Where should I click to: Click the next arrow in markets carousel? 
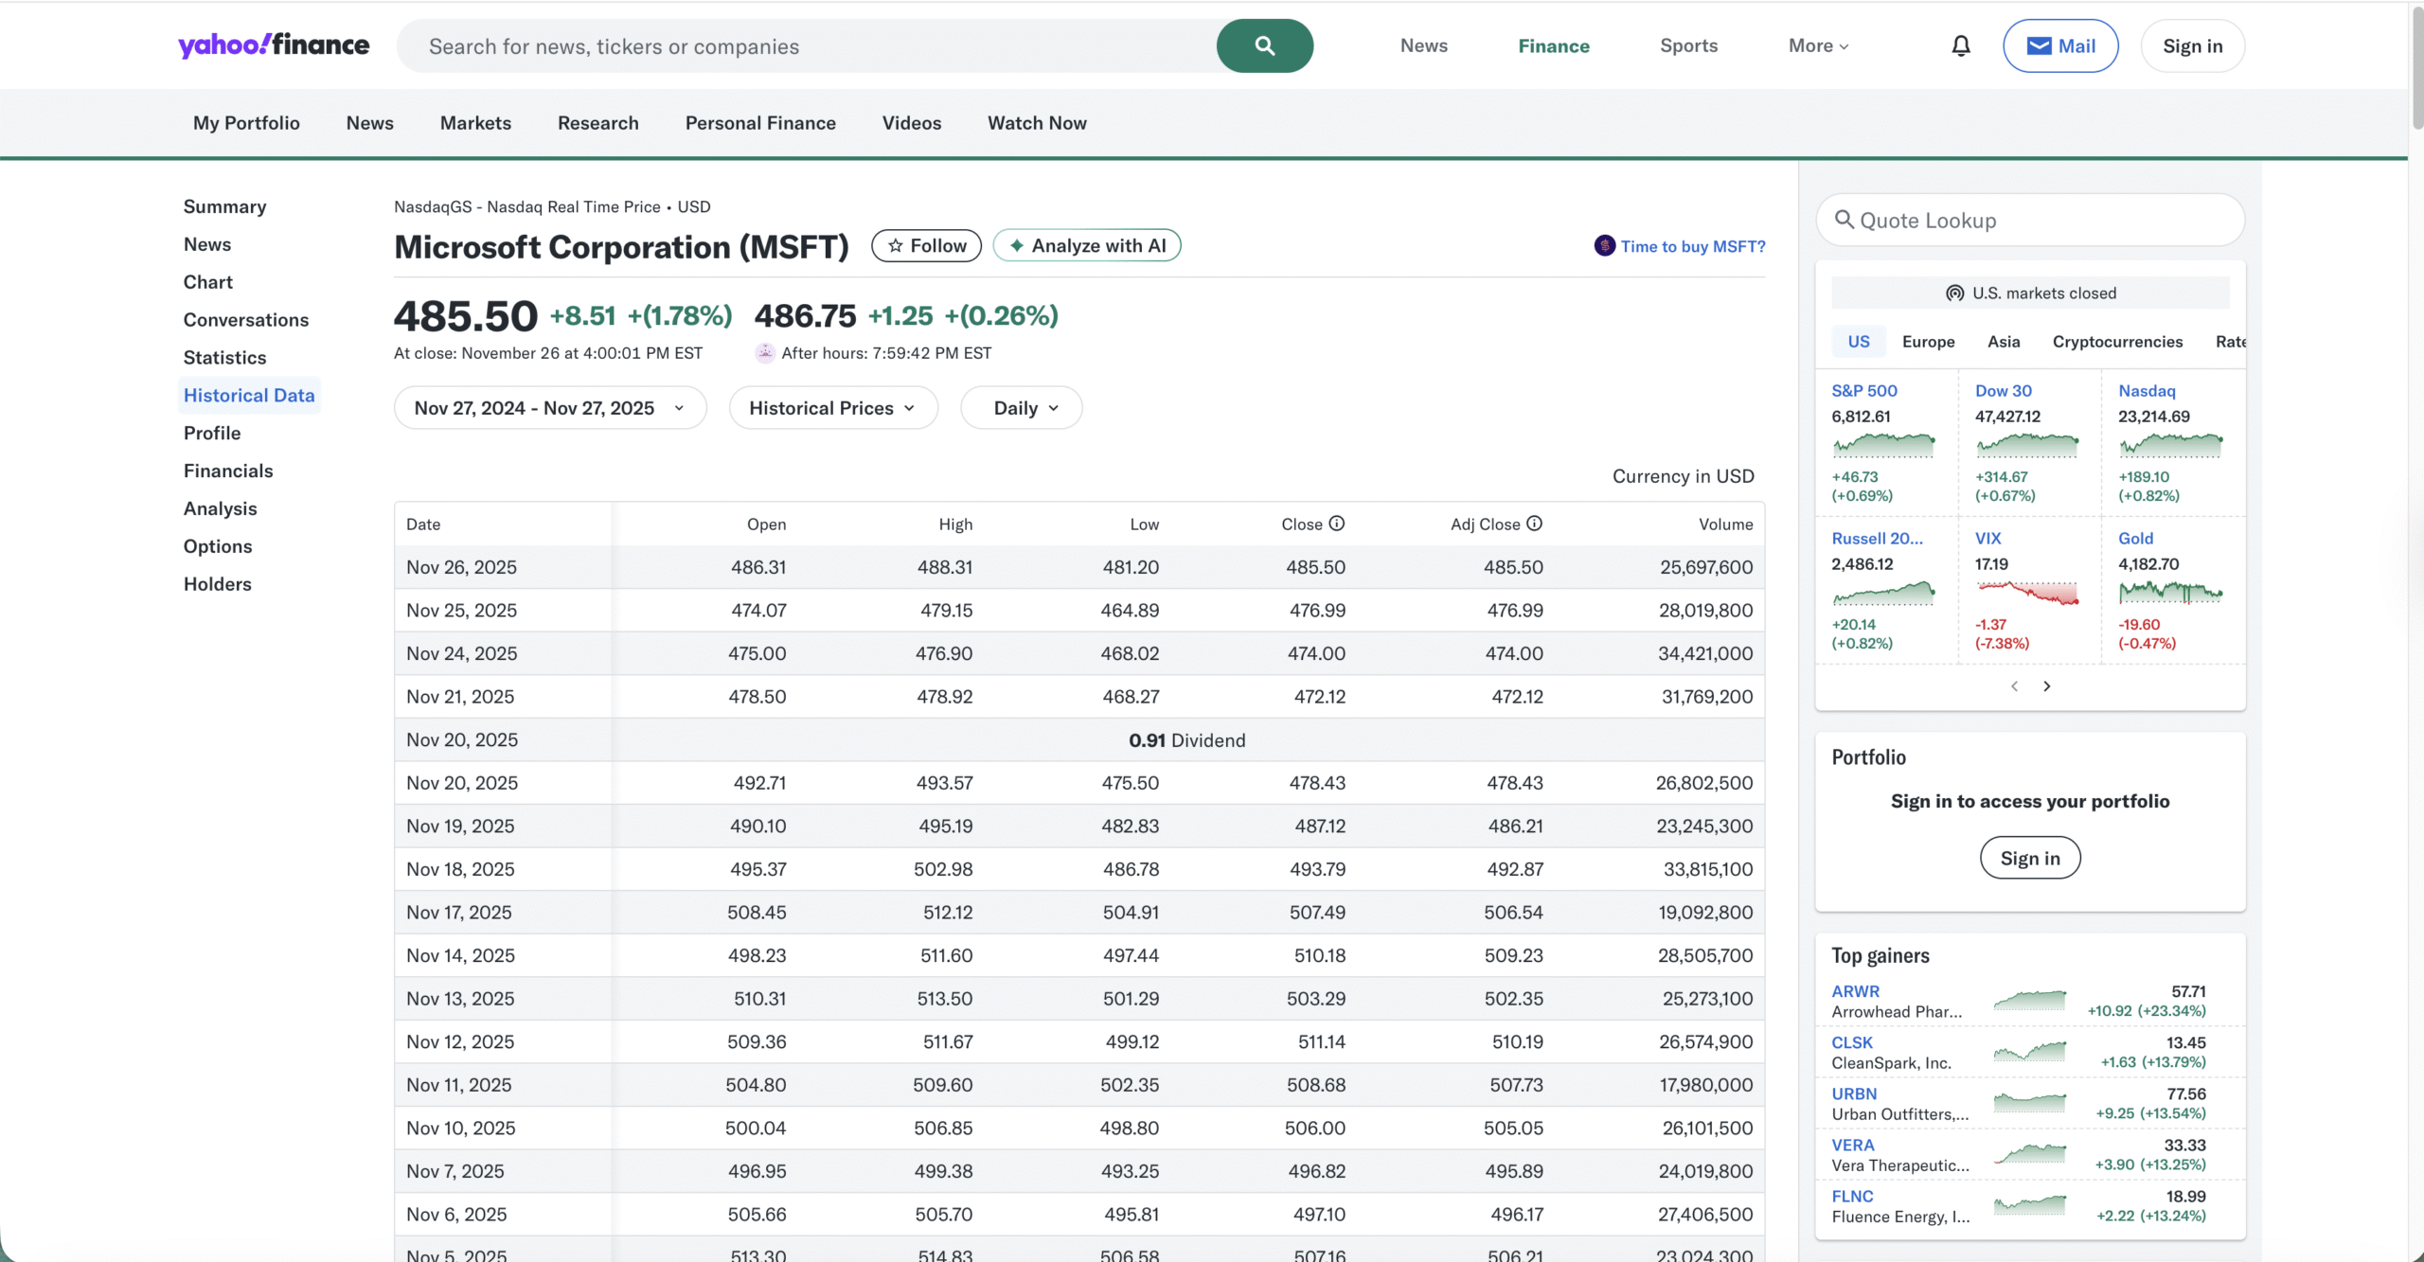click(2046, 686)
